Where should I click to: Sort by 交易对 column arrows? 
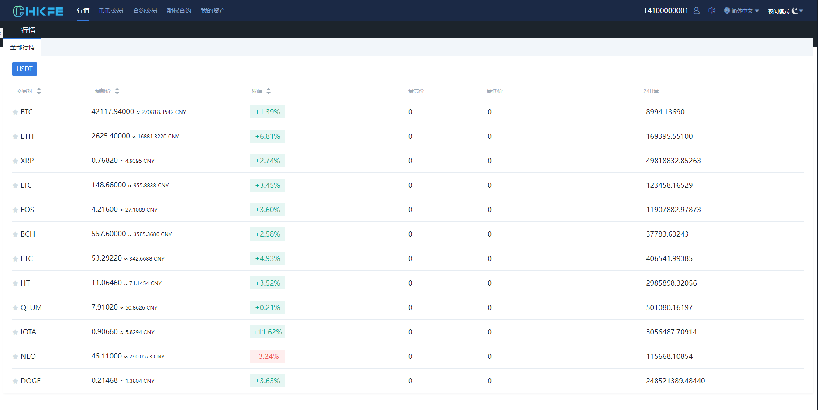pyautogui.click(x=39, y=91)
